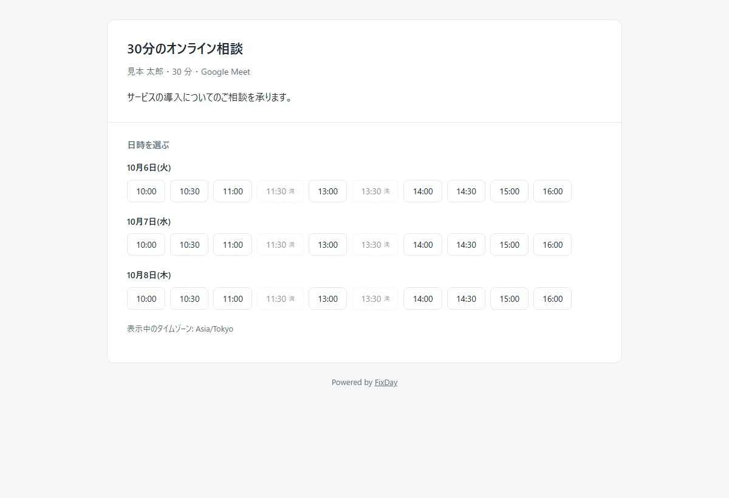Select the 10:30 slot on 10月6日(火)
Image resolution: width=729 pixels, height=498 pixels.
point(190,191)
